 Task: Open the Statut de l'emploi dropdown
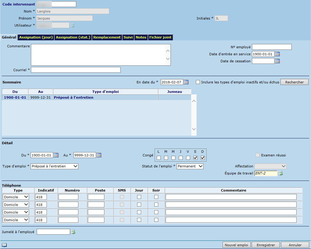[190, 166]
